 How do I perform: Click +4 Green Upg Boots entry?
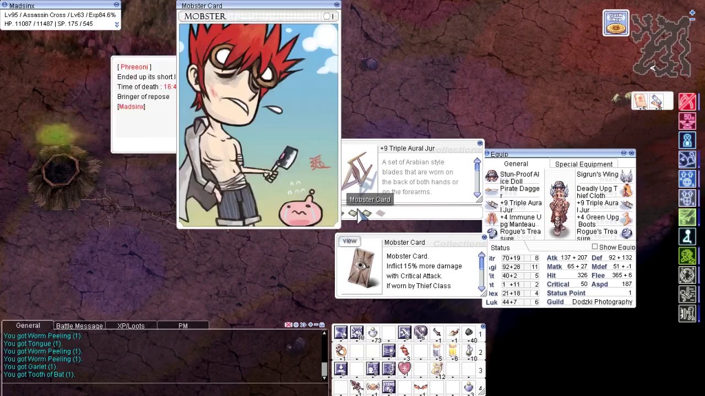point(598,221)
